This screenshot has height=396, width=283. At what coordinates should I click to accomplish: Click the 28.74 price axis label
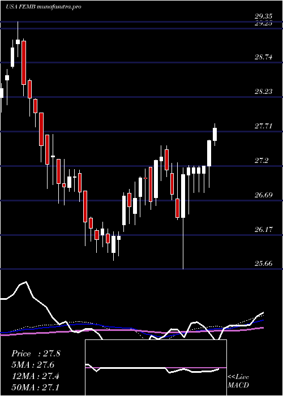coord(263,57)
